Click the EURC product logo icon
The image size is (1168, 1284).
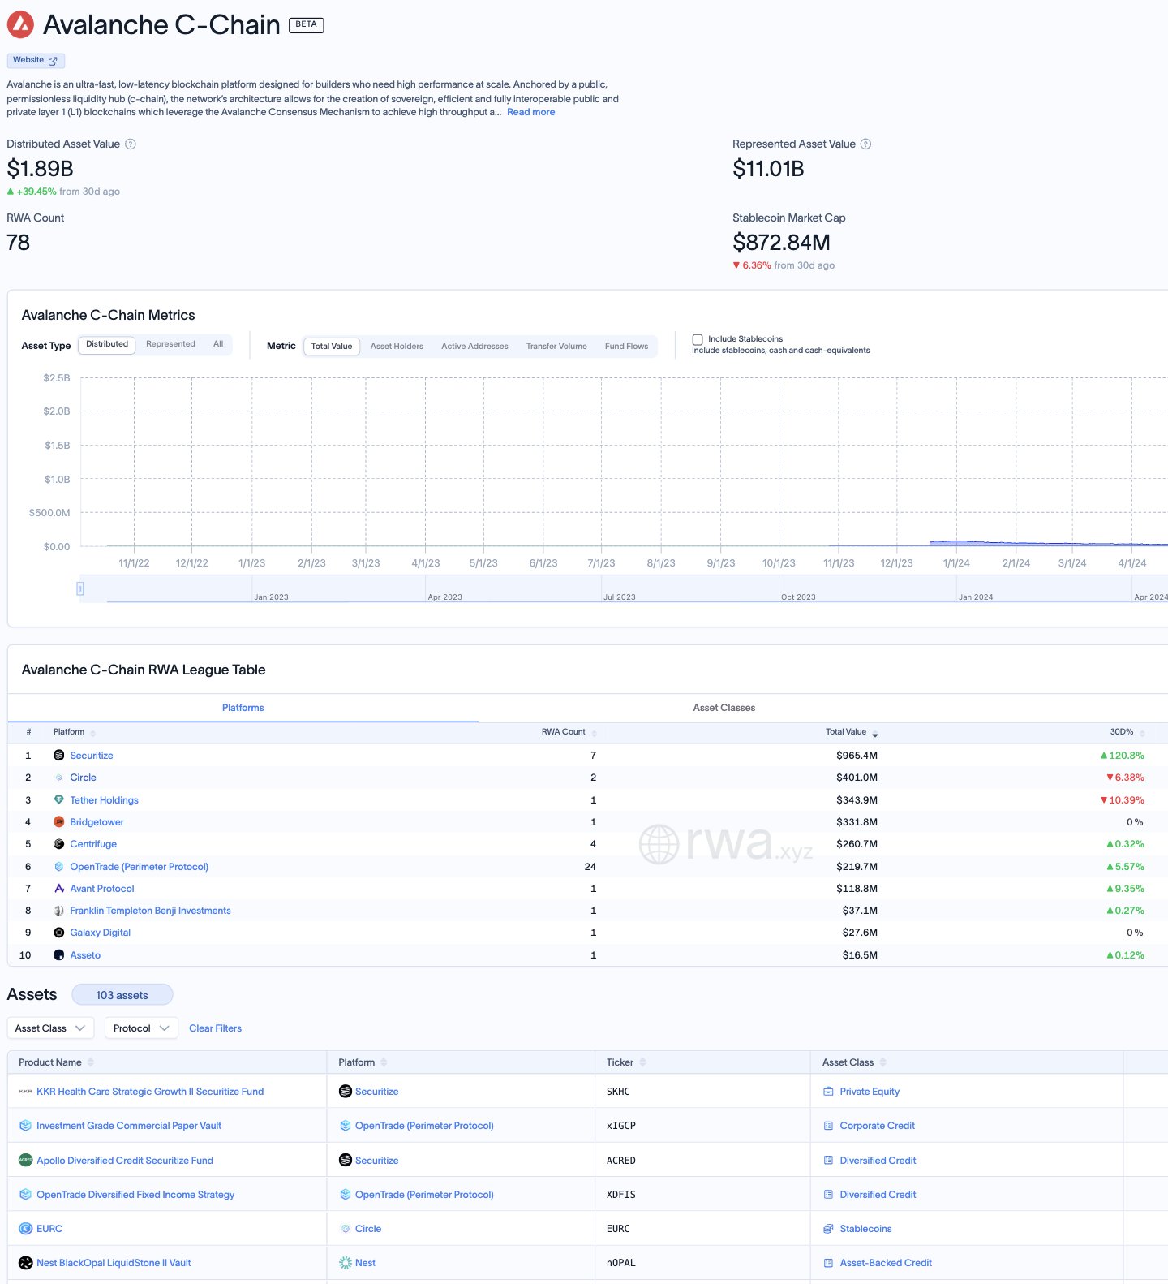pos(25,1229)
